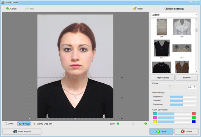201x137 pixels.
Task: Click the green Cancel undo arrow icon
Action: (x=8, y=8)
